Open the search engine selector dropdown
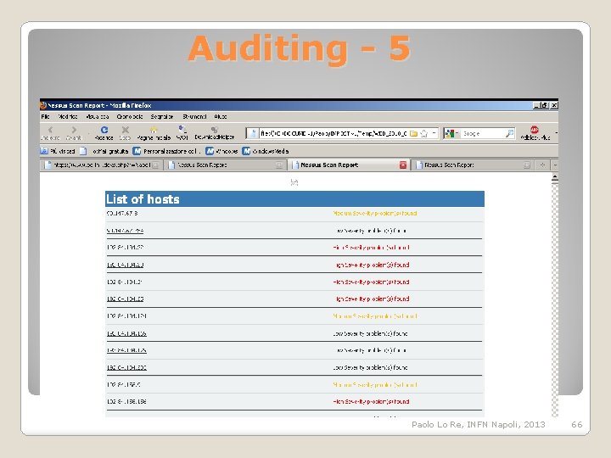This screenshot has height=458, width=611. [452, 134]
